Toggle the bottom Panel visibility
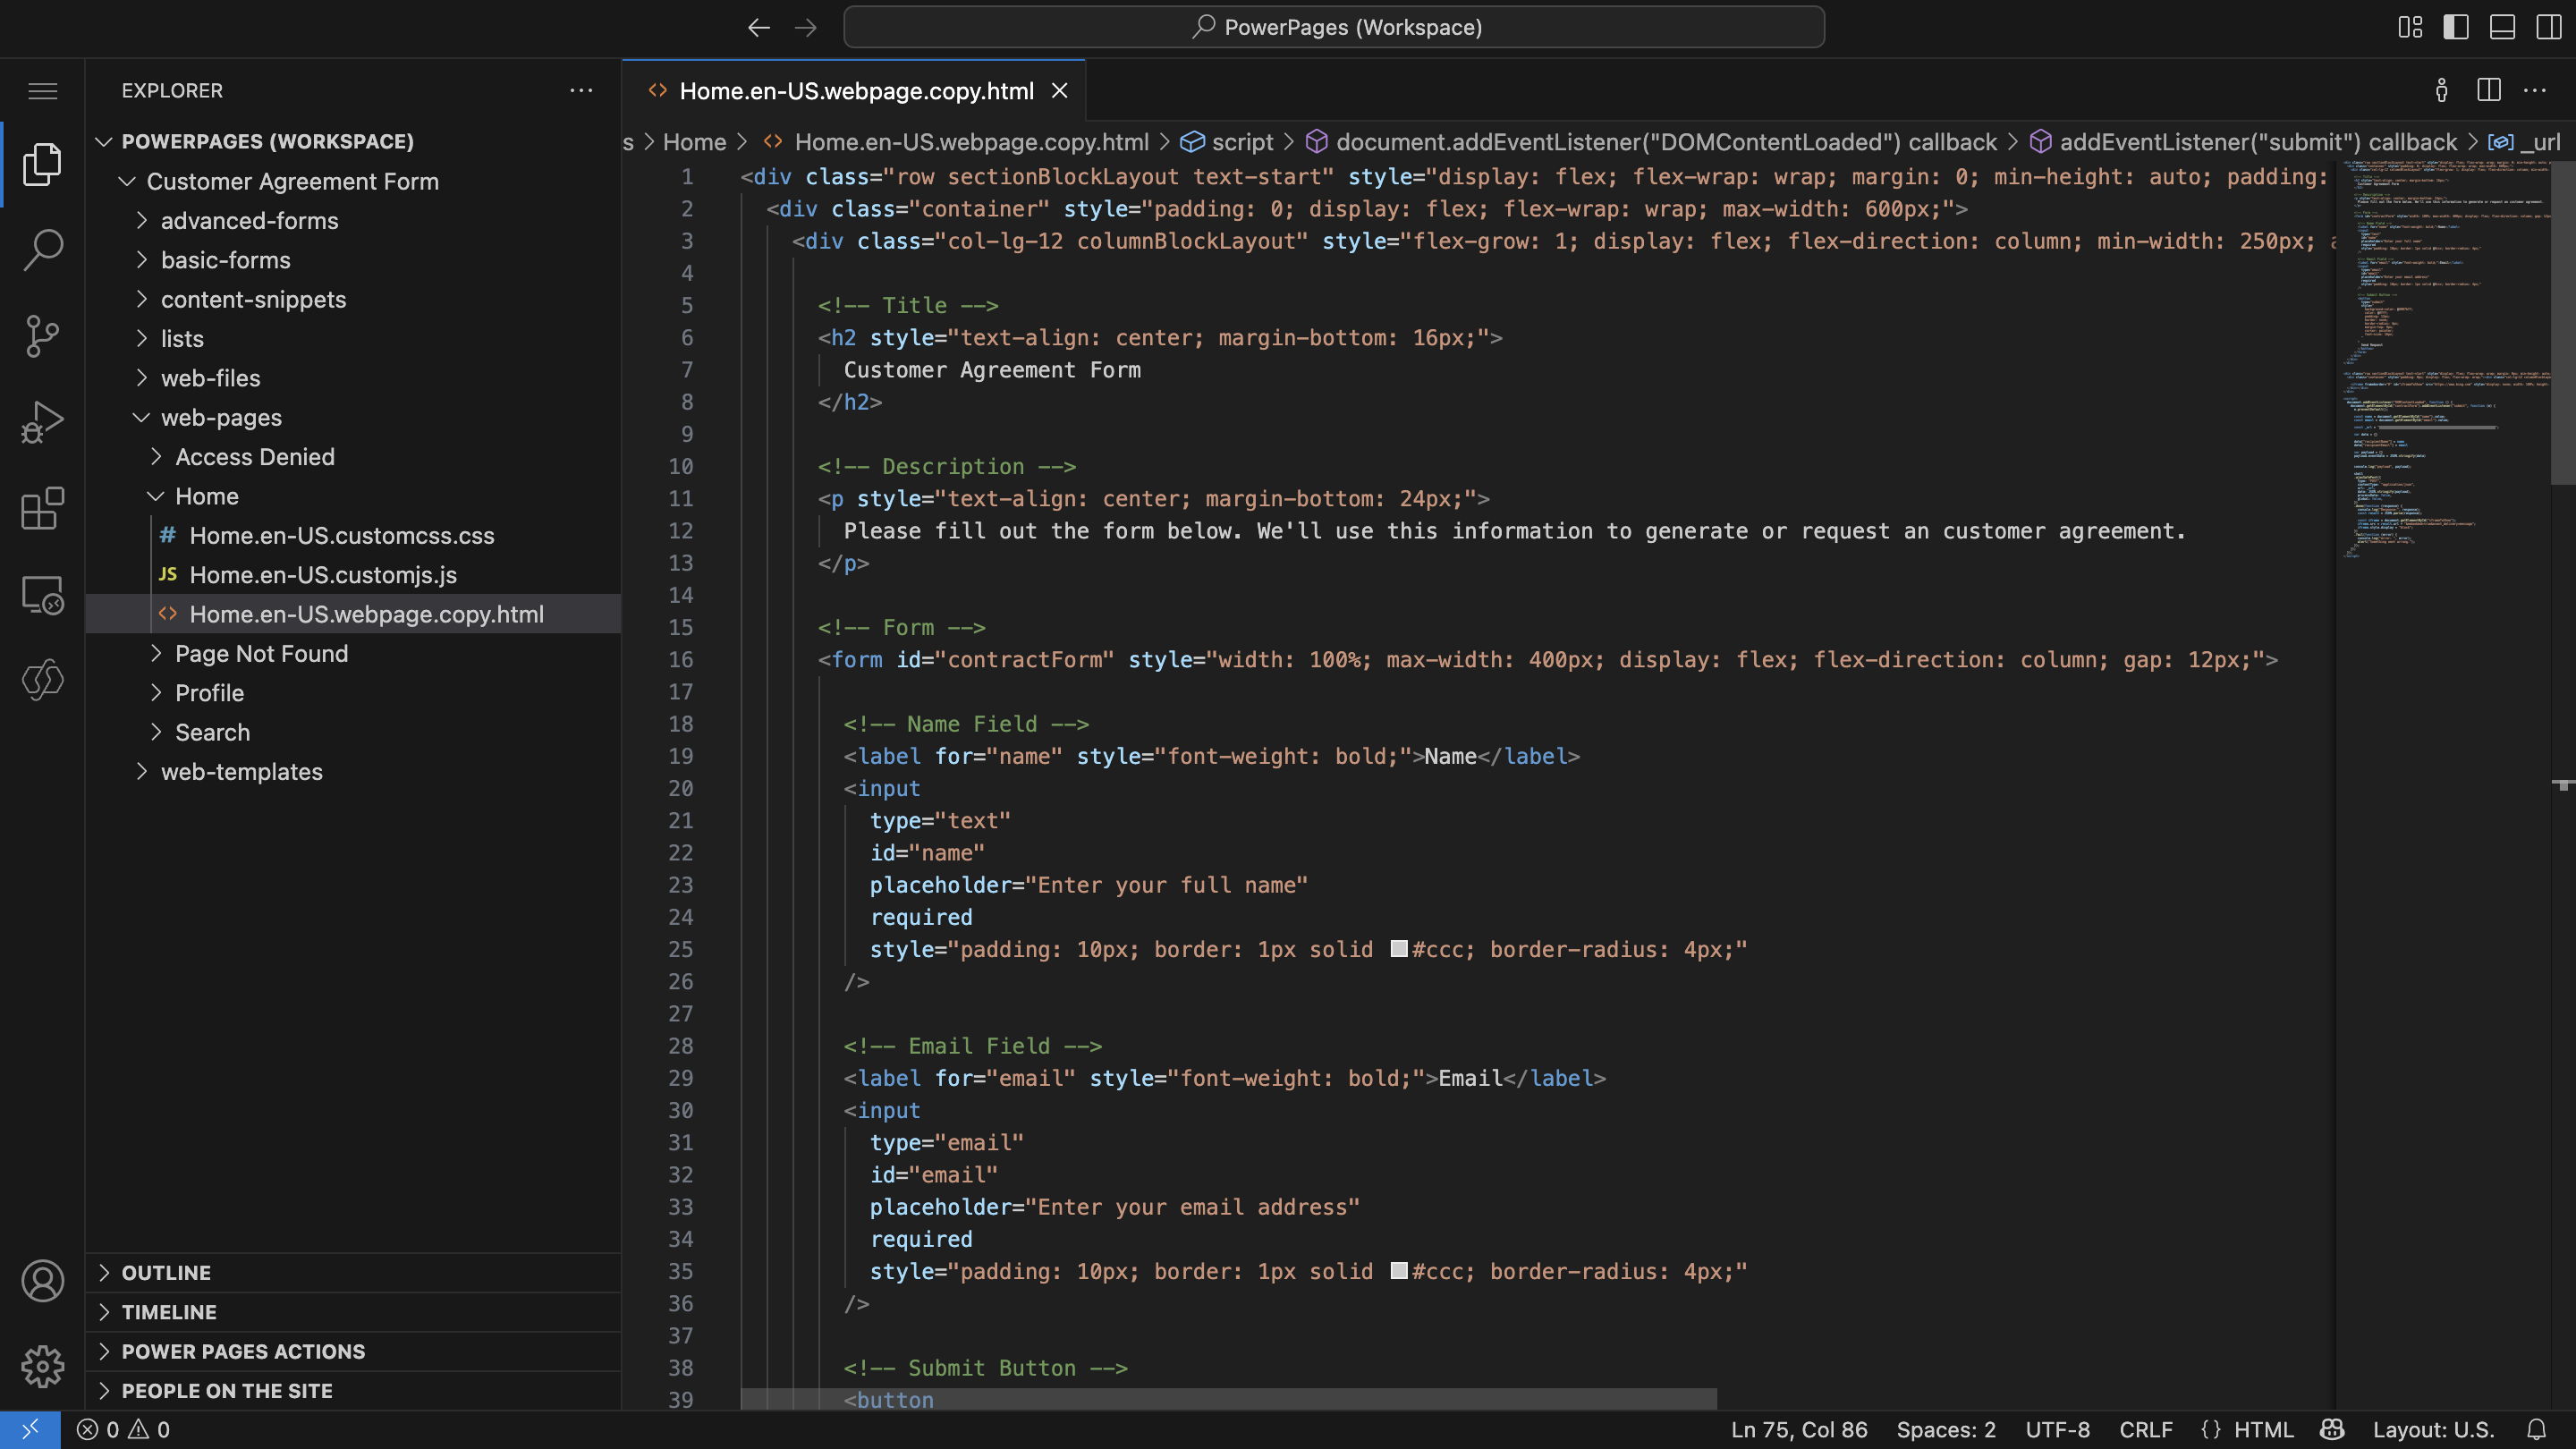The image size is (2576, 1449). click(x=2503, y=27)
